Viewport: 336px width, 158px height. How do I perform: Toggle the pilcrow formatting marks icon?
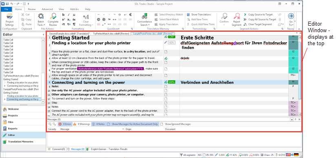(x=74, y=24)
